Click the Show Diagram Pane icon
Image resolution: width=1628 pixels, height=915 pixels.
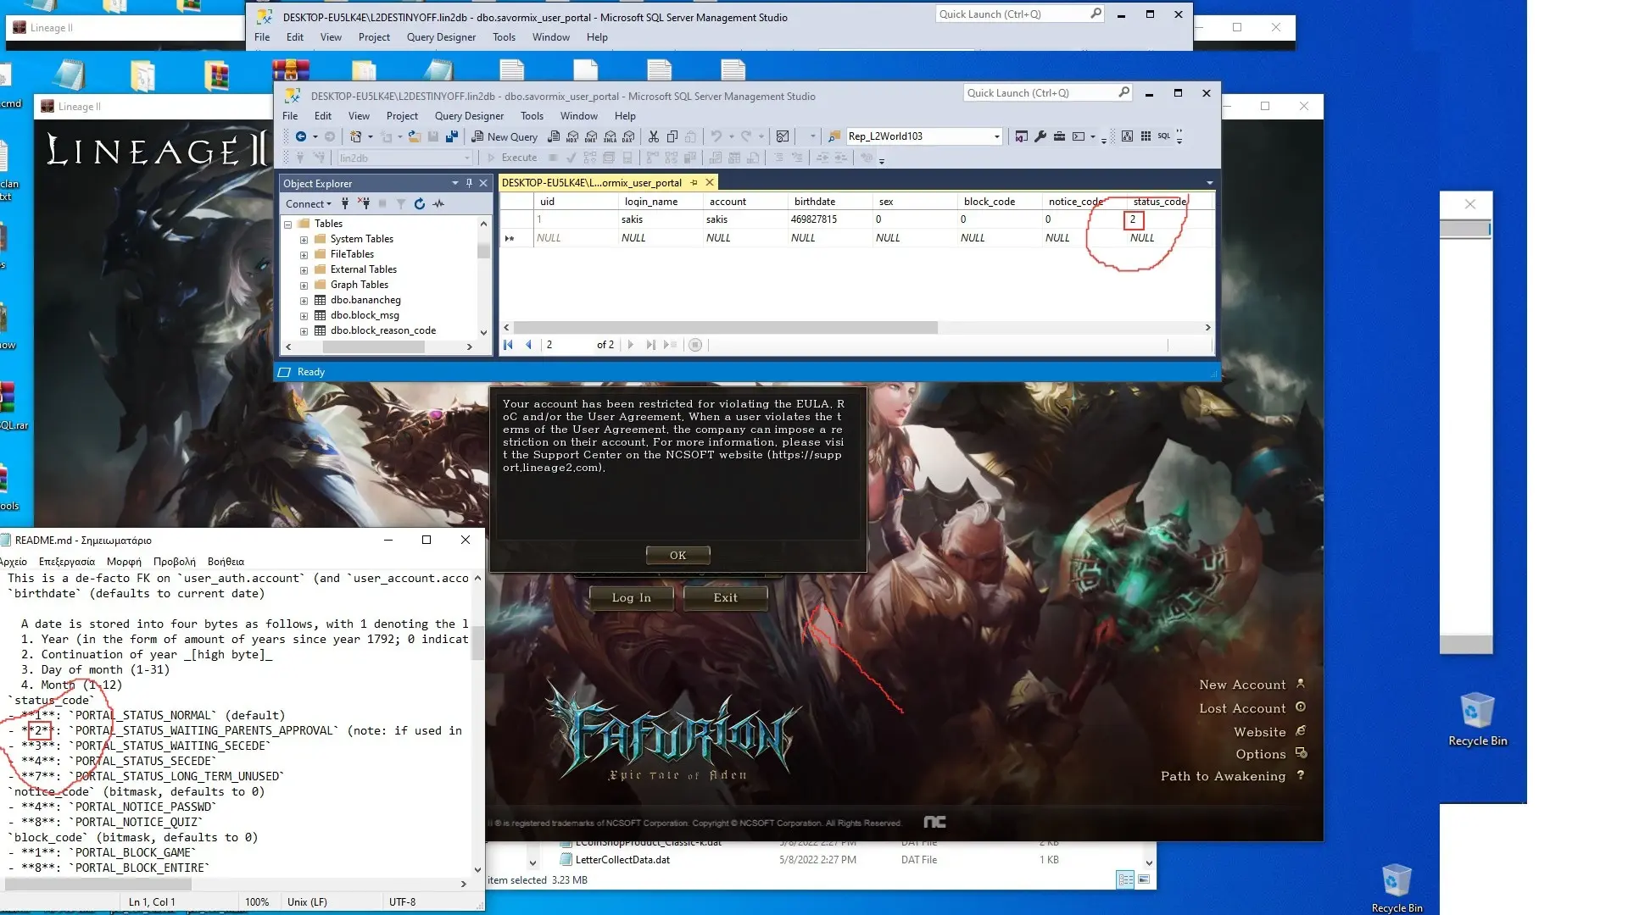coord(1127,136)
